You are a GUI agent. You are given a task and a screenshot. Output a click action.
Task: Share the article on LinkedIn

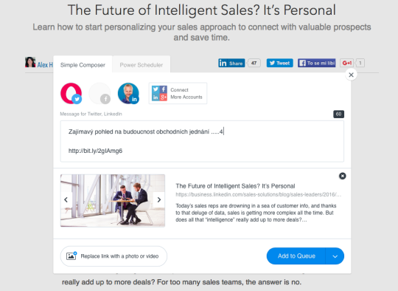pos(231,63)
